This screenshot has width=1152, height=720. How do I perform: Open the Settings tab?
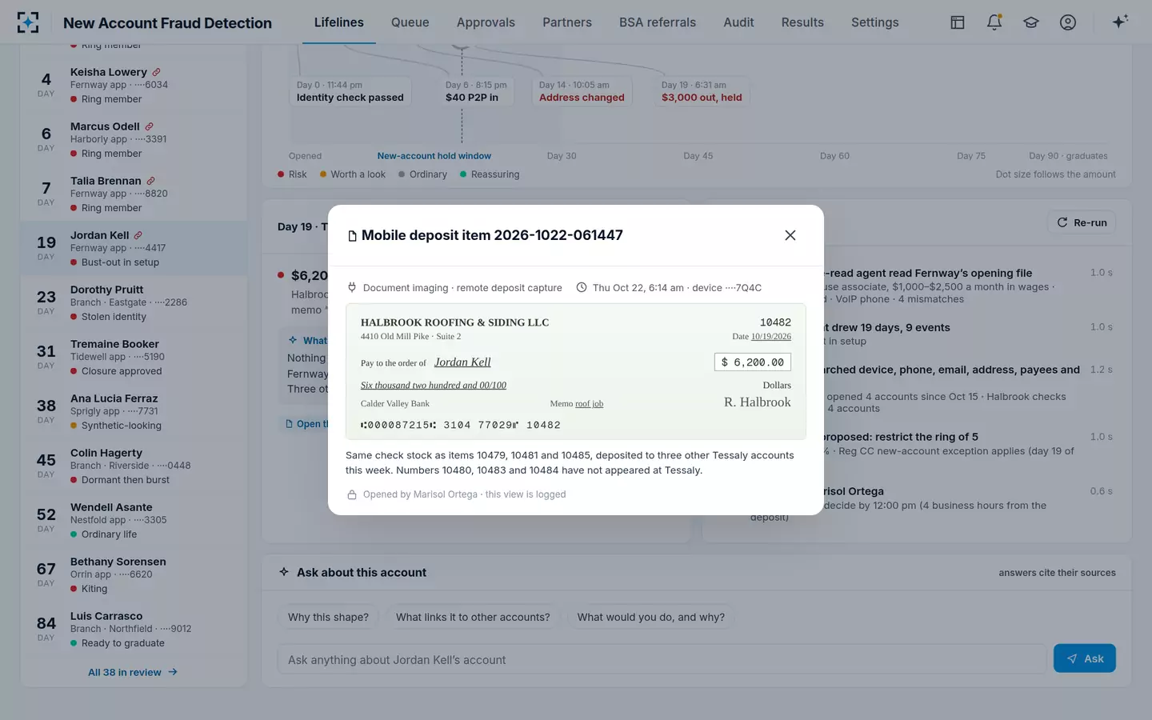875,22
